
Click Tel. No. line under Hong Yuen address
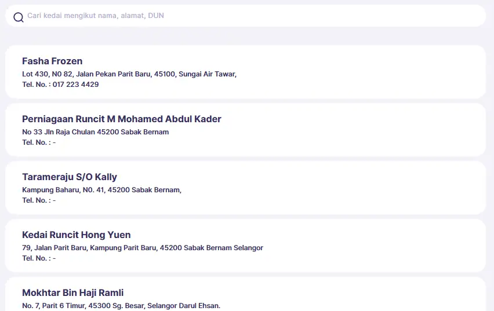[39, 258]
